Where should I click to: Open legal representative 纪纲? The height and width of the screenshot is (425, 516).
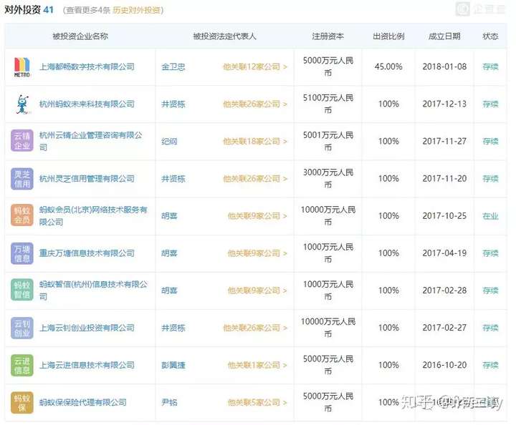click(169, 142)
